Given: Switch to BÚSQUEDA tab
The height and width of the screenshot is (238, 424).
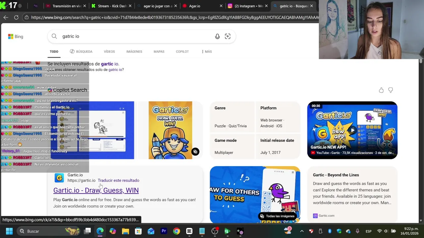Looking at the screenshot, I should coord(81,52).
